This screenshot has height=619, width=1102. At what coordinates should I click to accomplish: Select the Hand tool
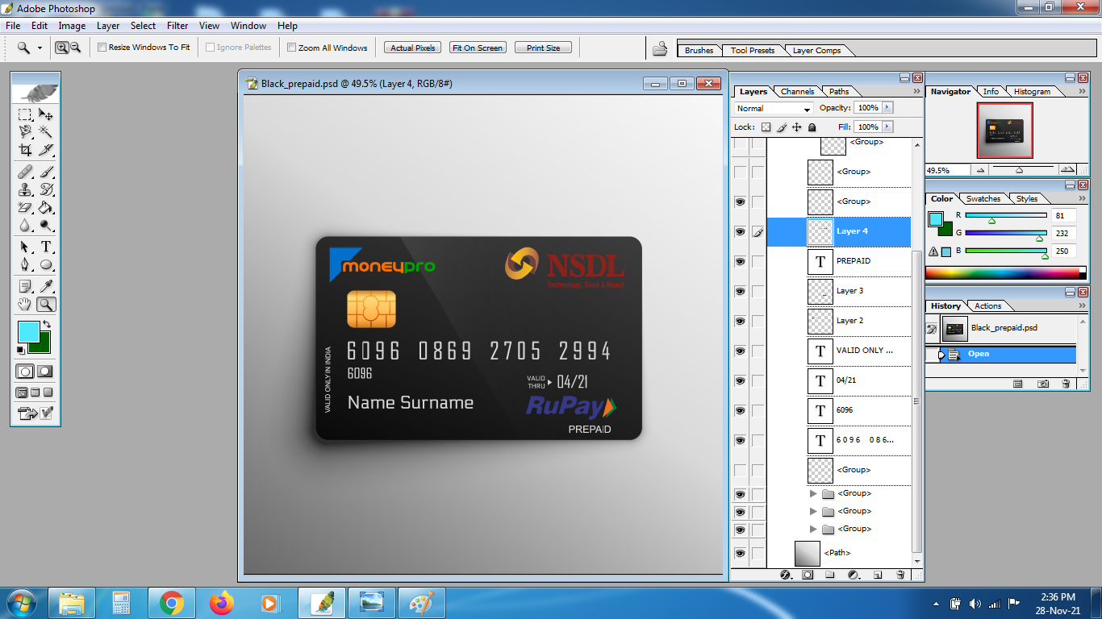tap(25, 304)
